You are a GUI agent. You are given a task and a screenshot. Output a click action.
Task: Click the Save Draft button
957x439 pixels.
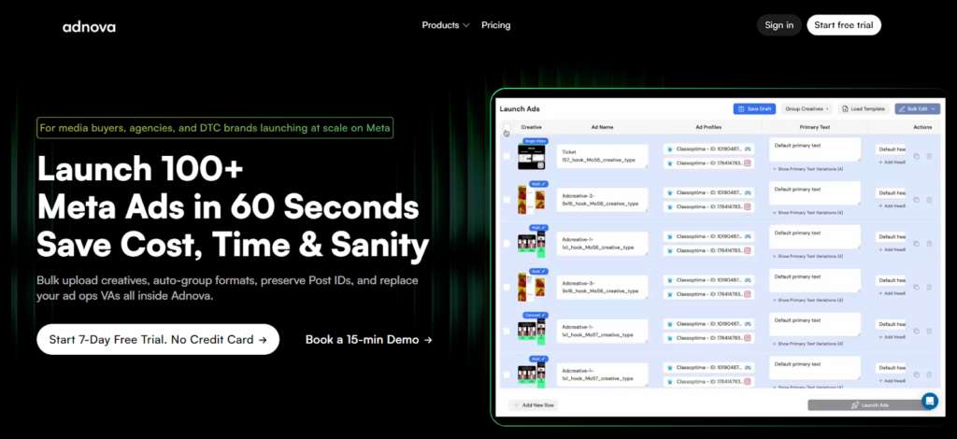pyautogui.click(x=754, y=109)
